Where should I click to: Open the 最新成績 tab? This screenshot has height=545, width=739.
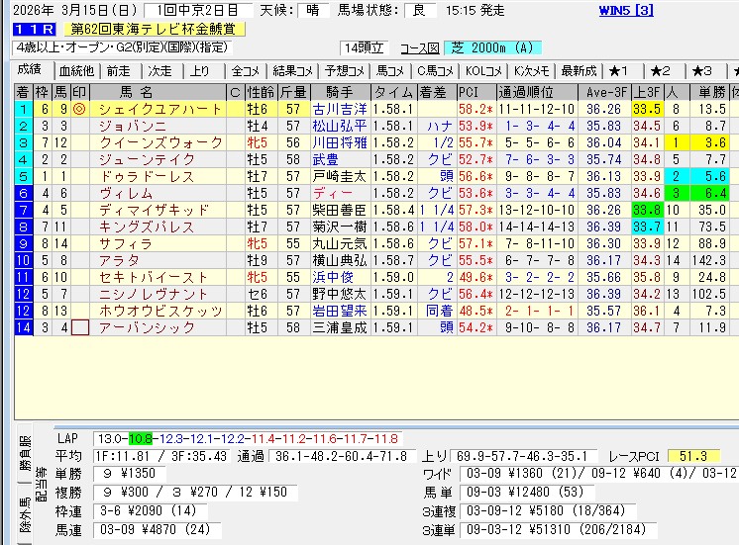click(579, 71)
